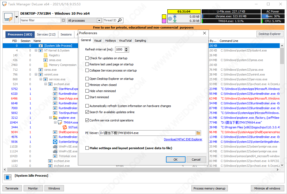Click the folder browse icon beside PE Viewer

coord(198,133)
